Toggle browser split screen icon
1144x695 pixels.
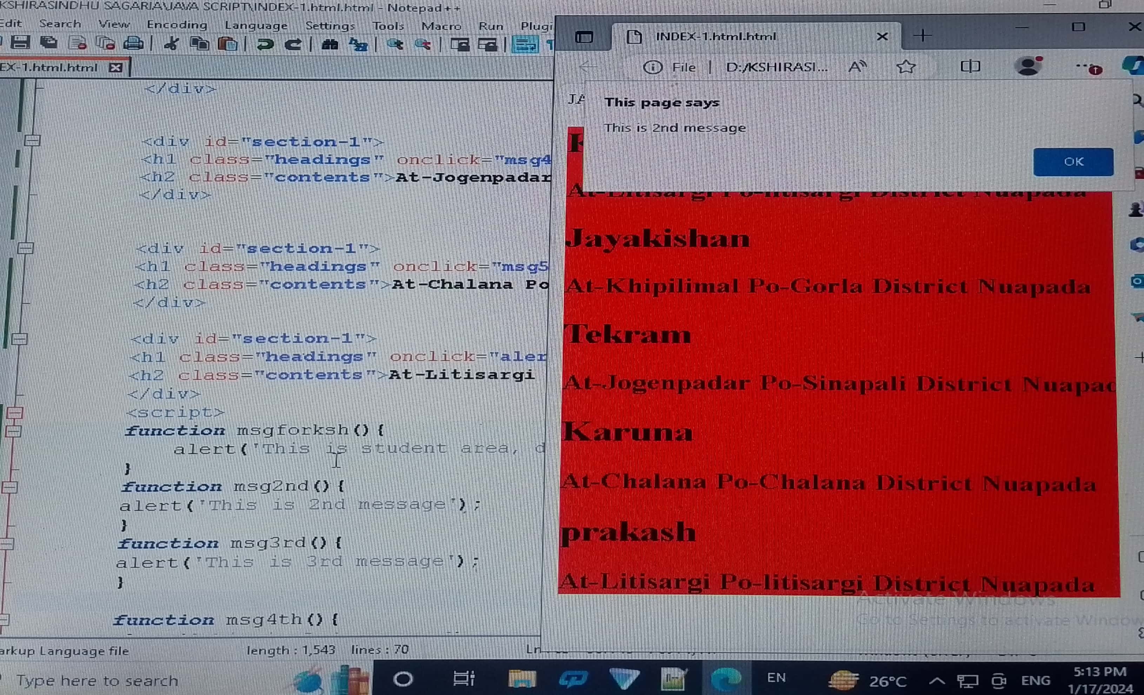pyautogui.click(x=970, y=66)
